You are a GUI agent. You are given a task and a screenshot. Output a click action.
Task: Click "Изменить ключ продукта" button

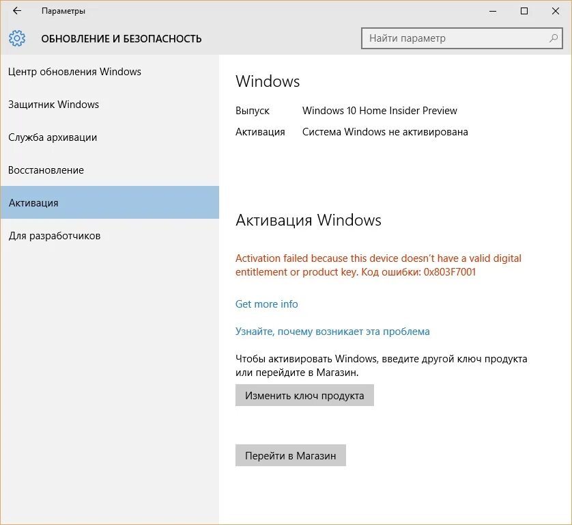(304, 395)
